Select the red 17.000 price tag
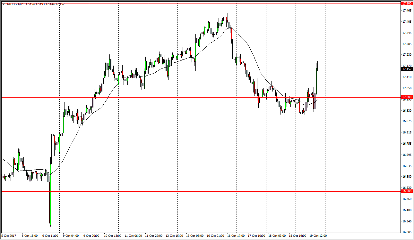Screen dimensions: 414x240 [x=407, y=97]
